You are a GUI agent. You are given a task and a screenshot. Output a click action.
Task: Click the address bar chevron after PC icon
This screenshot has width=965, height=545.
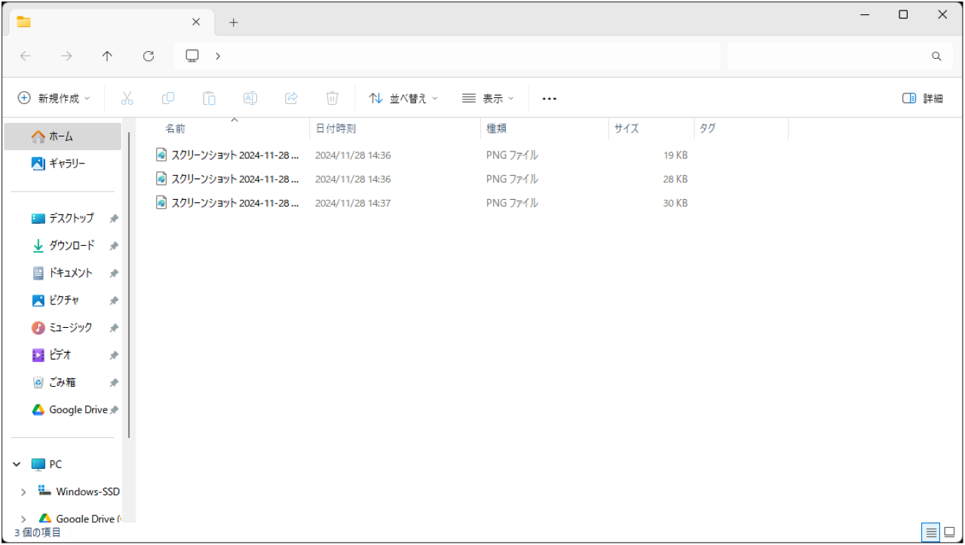(x=217, y=56)
